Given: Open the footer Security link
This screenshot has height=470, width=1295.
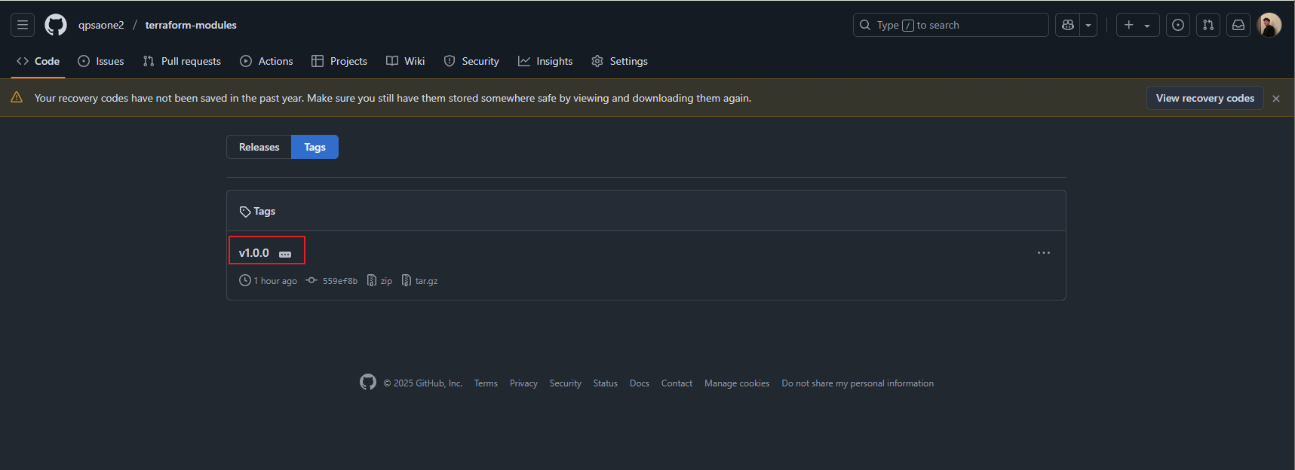Looking at the screenshot, I should [x=565, y=383].
